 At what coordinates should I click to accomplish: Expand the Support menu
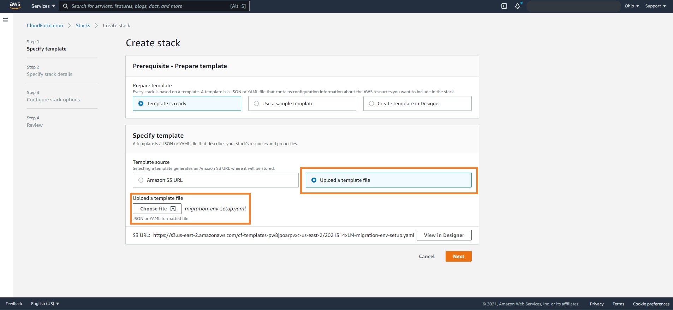click(655, 6)
